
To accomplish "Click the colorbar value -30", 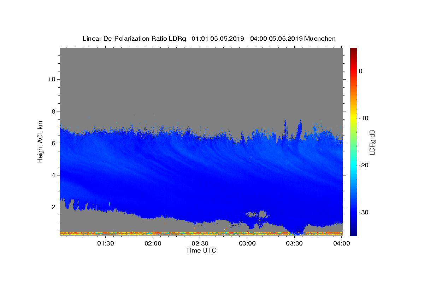I will coord(363,212).
